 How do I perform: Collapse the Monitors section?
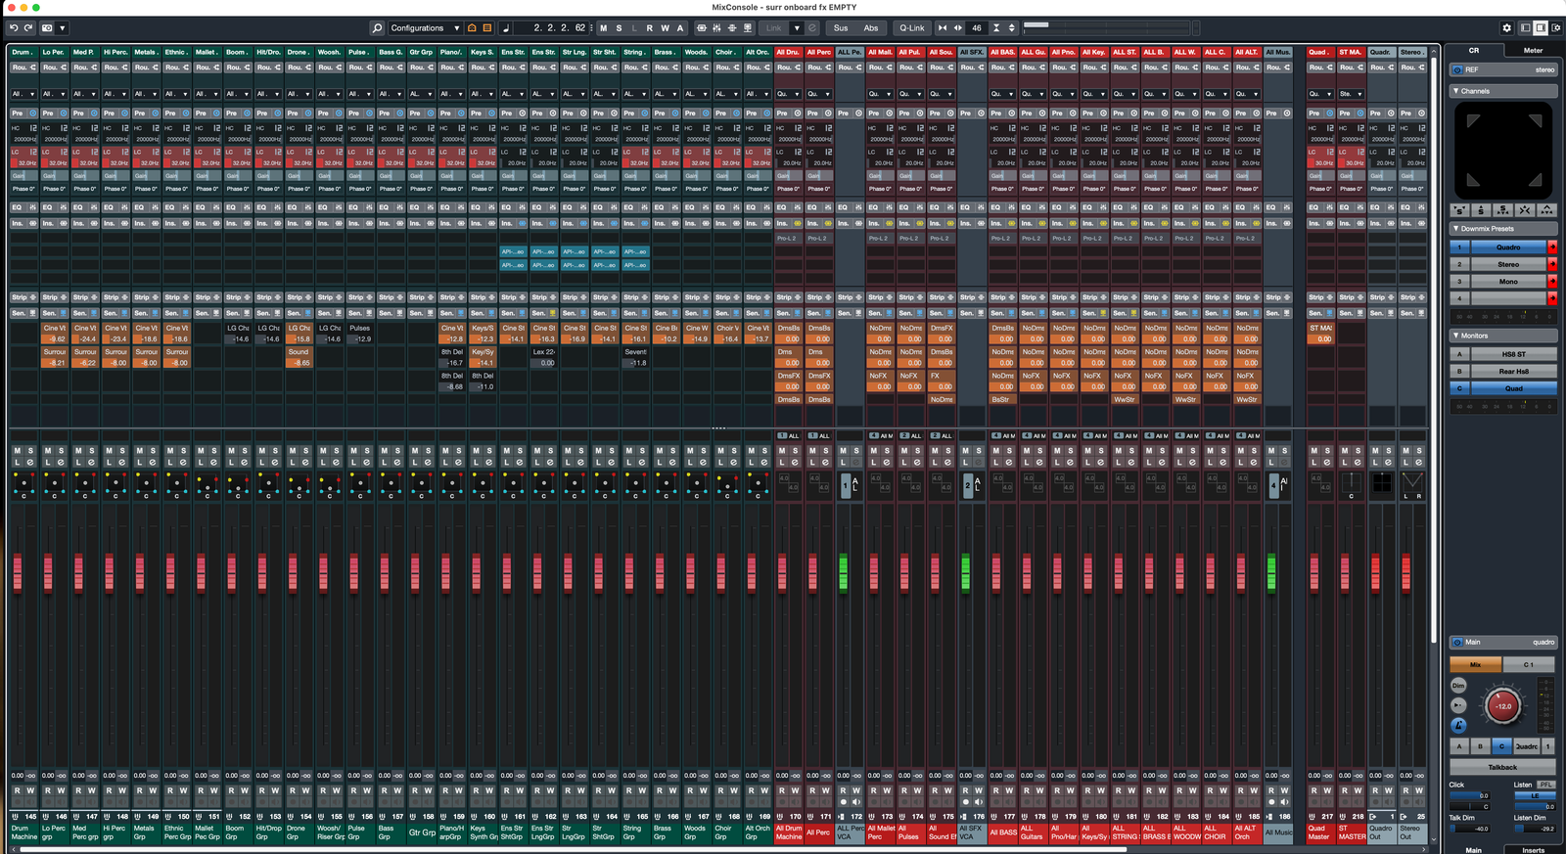1456,336
